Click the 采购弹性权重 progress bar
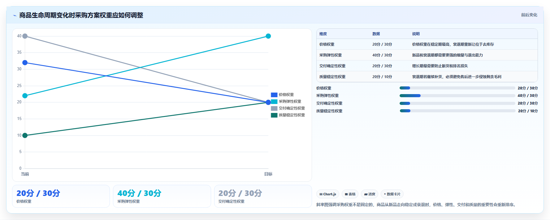The width and height of the screenshot is (550, 220). 457,96
